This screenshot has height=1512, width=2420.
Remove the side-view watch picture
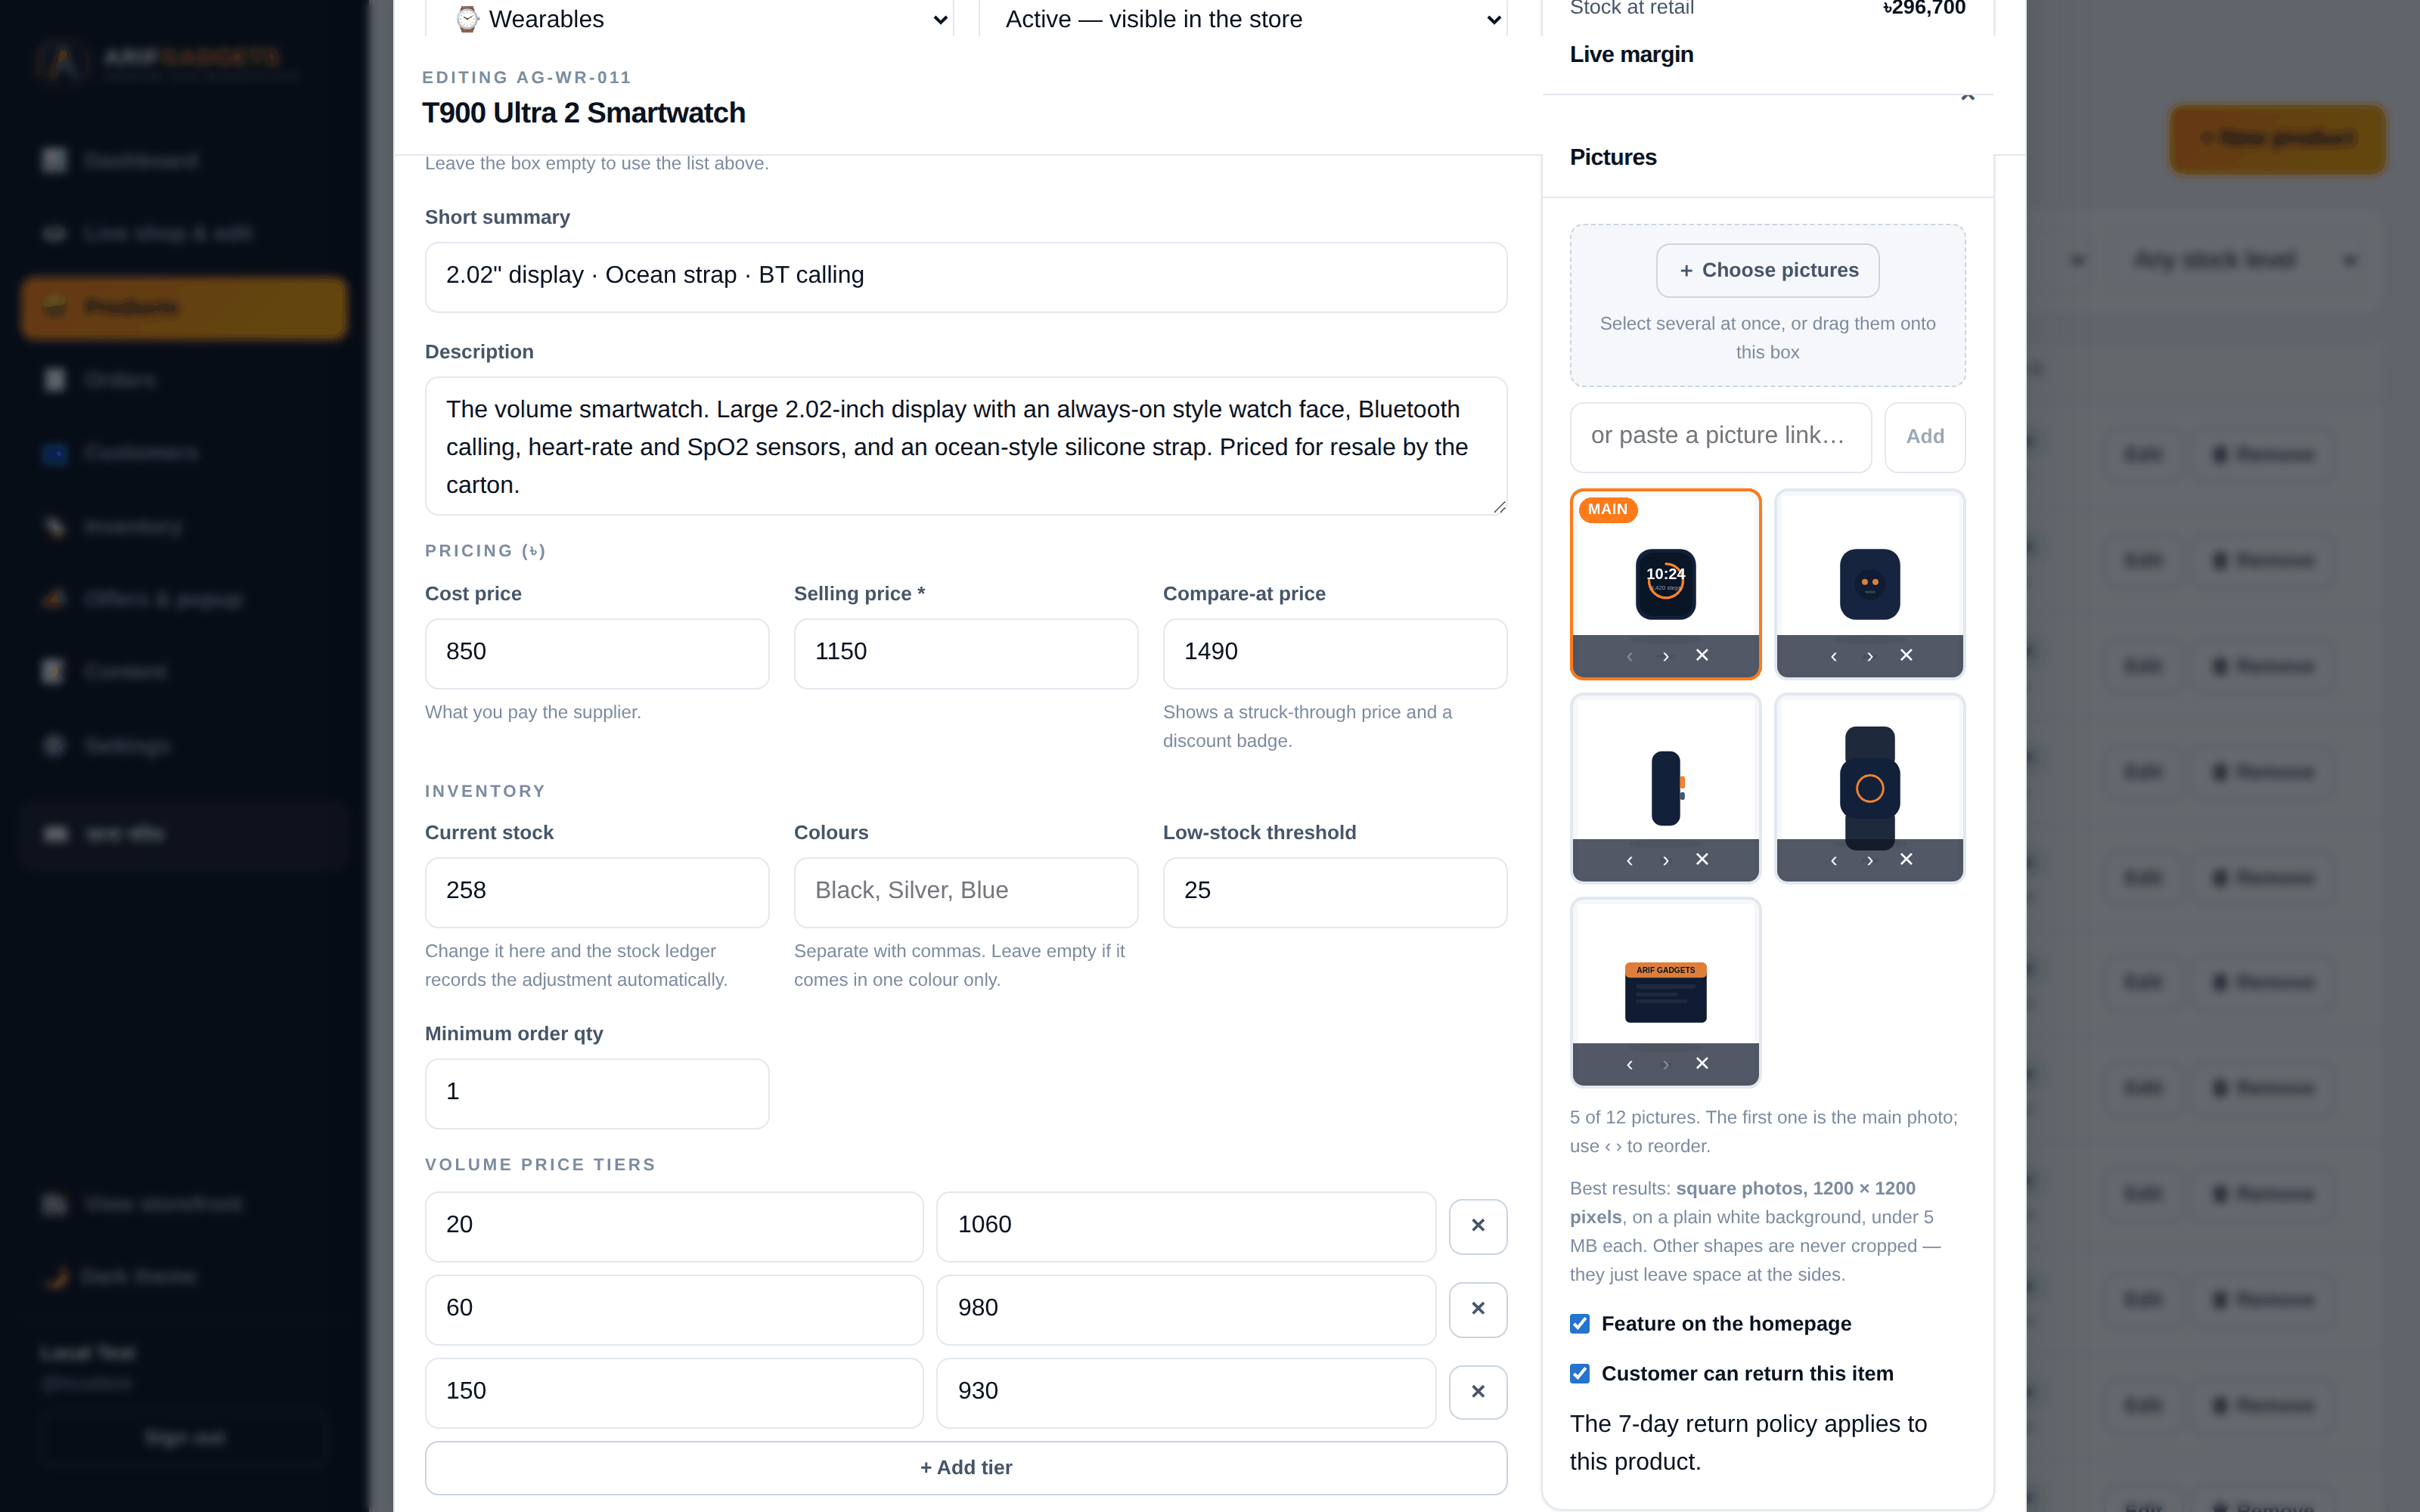point(1702,860)
